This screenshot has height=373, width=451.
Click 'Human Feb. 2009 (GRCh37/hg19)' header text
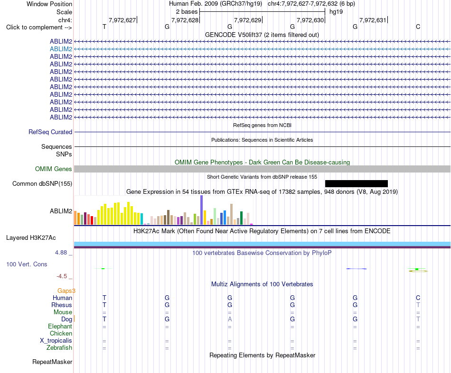click(x=216, y=4)
